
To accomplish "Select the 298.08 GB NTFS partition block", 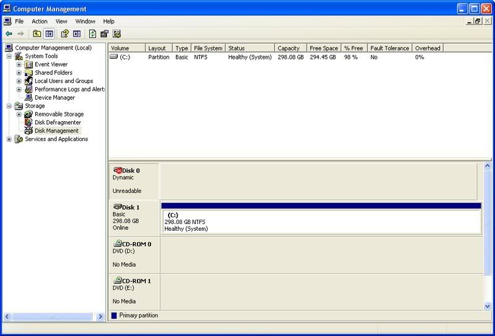I will click(321, 222).
